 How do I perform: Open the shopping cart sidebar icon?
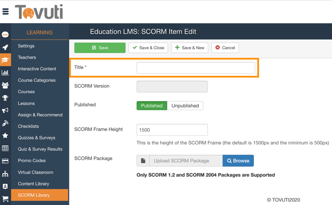click(x=5, y=199)
